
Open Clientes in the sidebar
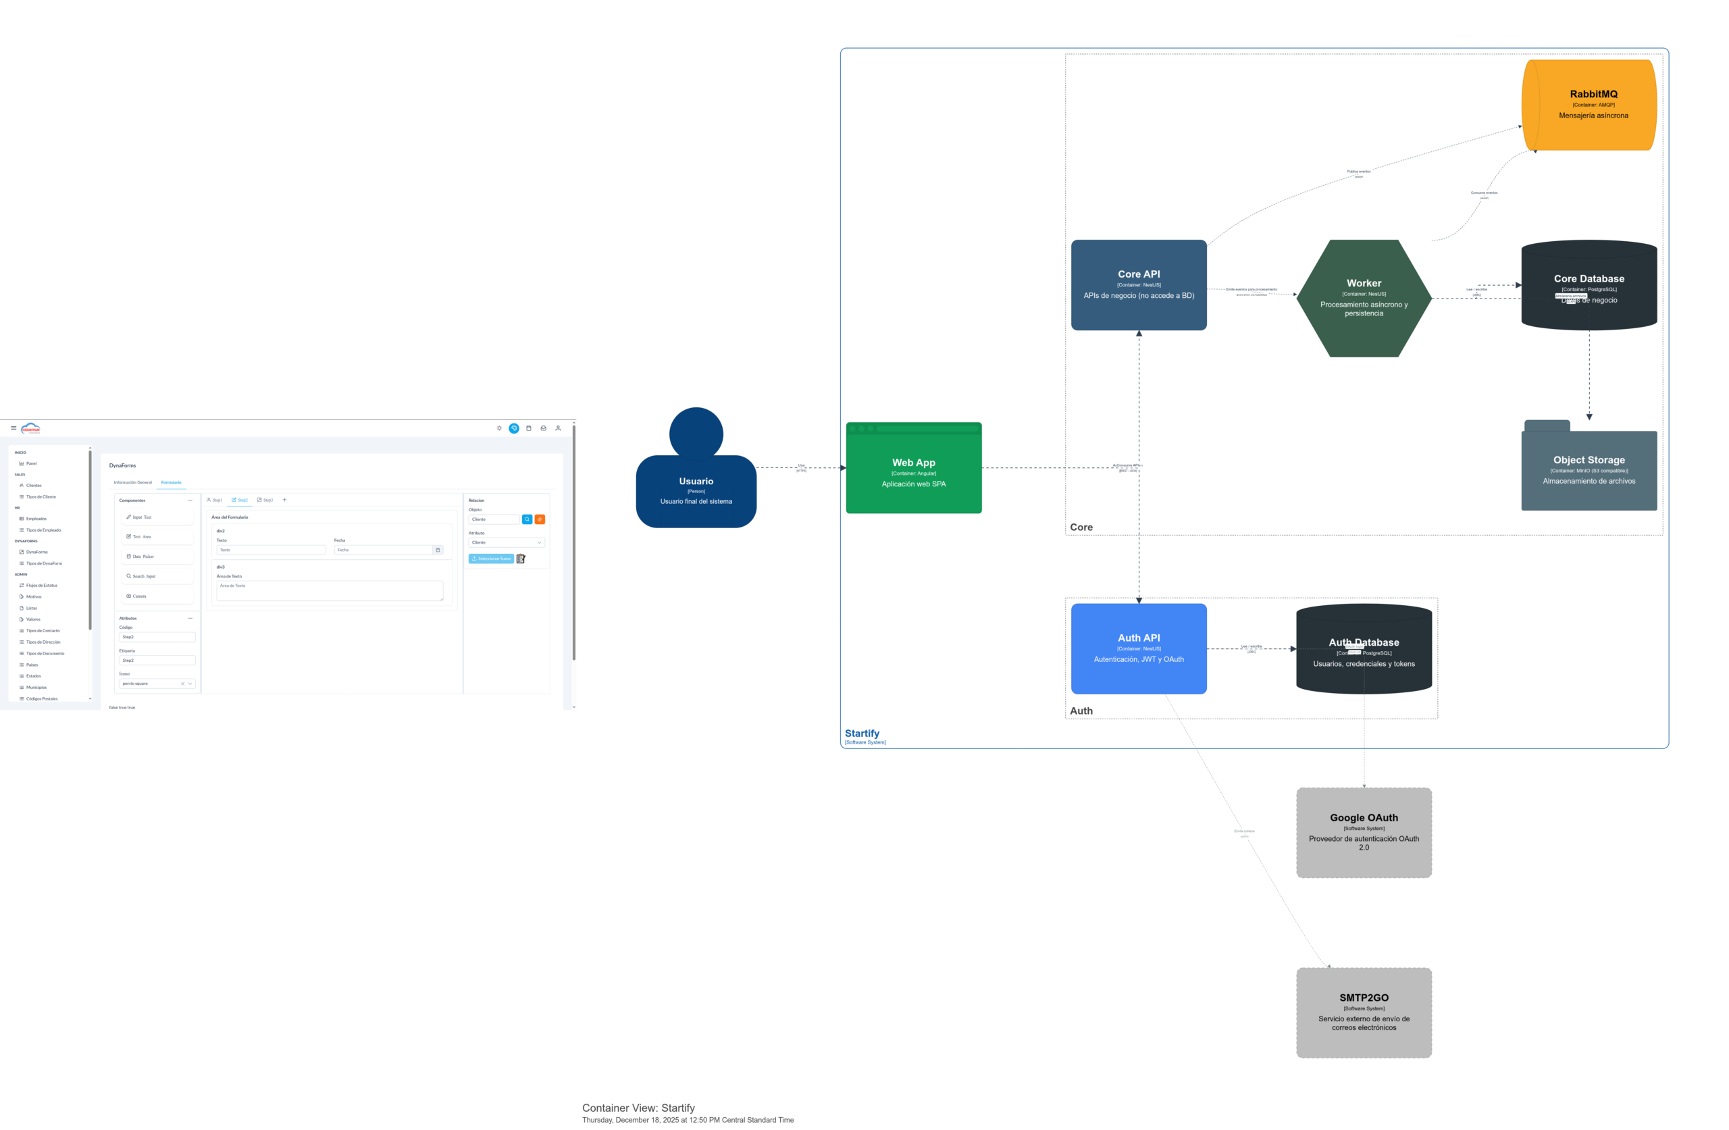[33, 486]
